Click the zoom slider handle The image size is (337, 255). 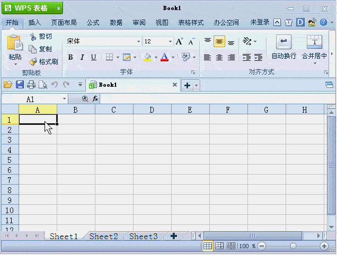click(x=293, y=246)
